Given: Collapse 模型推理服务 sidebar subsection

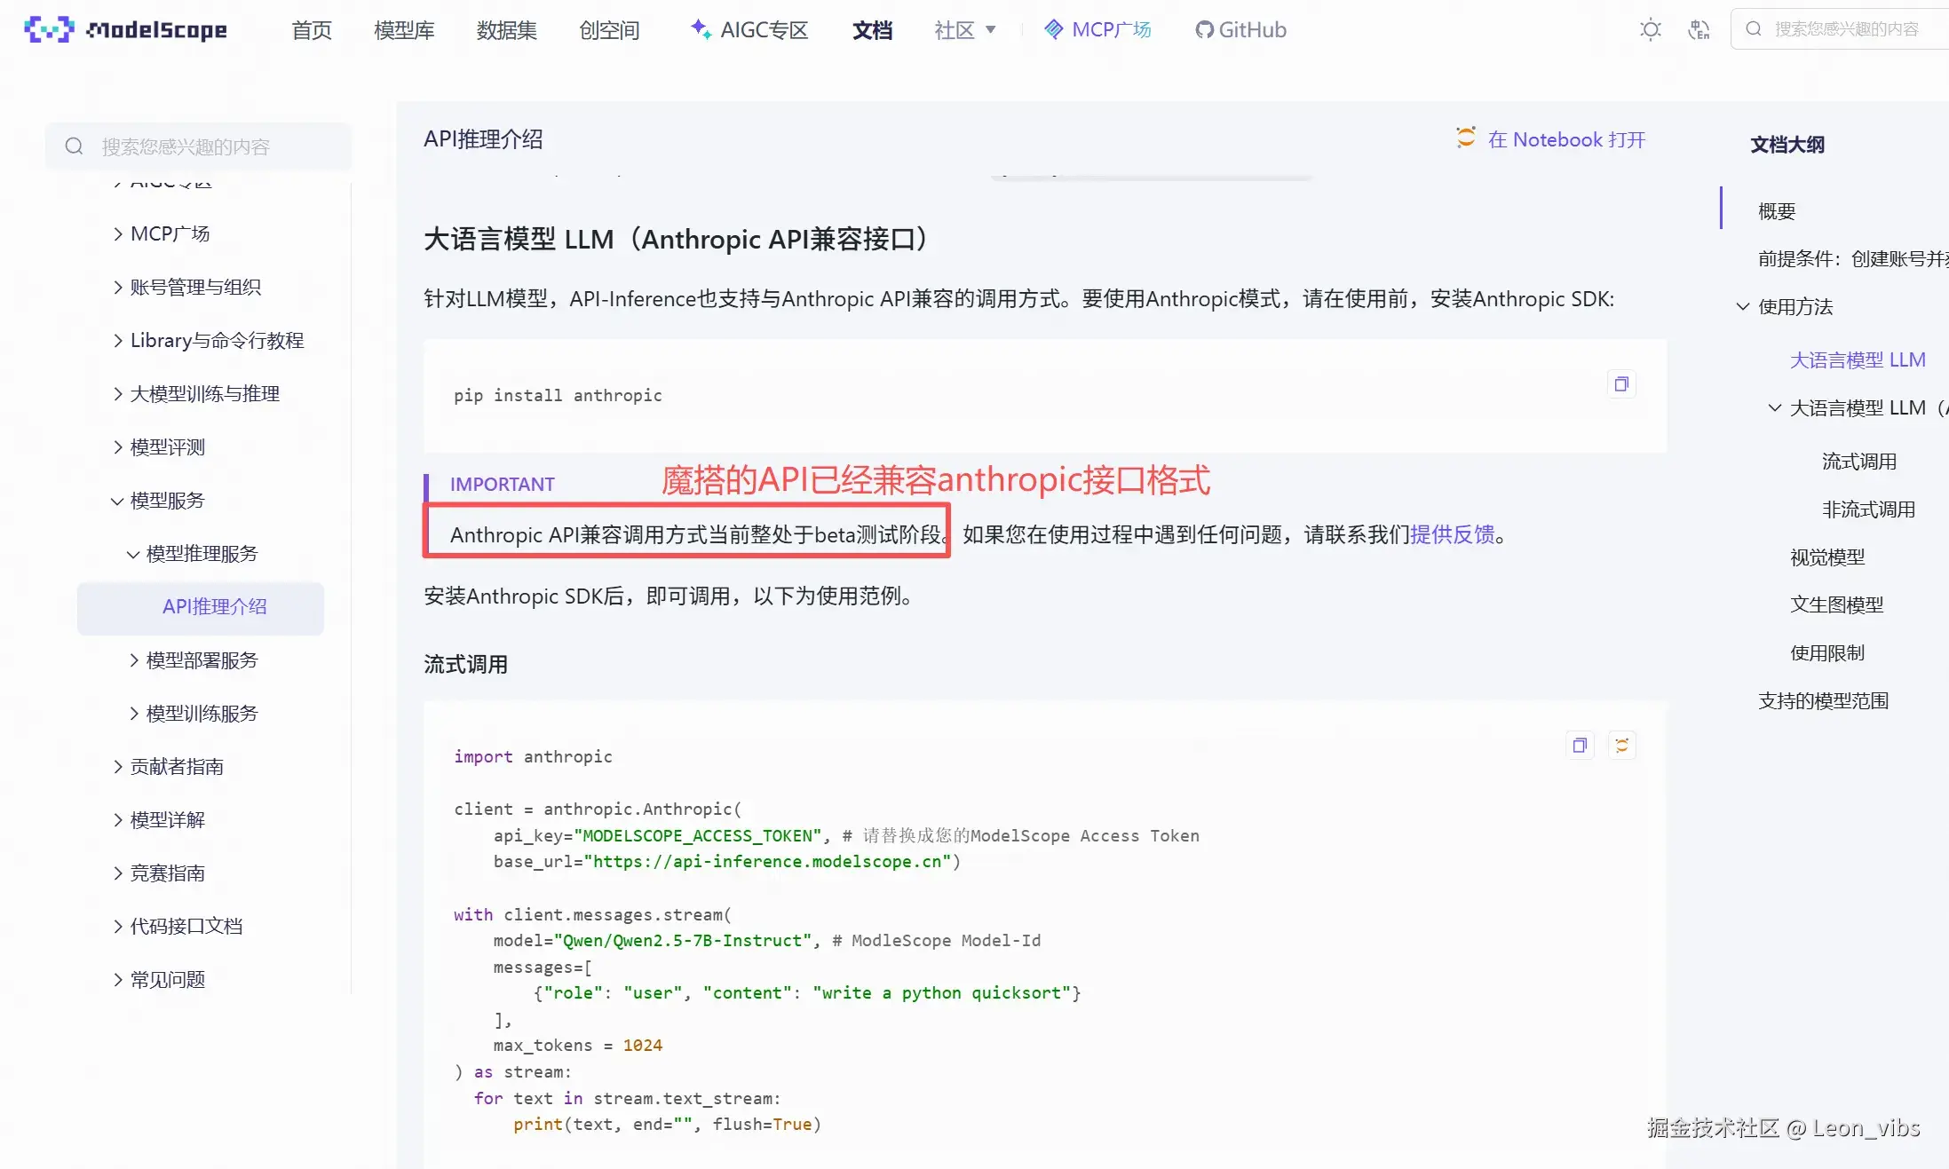Looking at the screenshot, I should 192,553.
